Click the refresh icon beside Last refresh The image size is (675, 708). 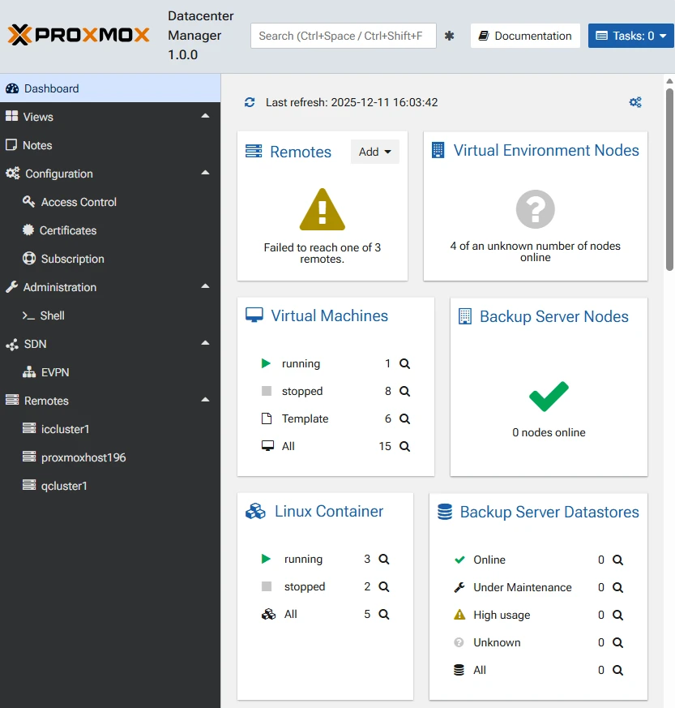[250, 103]
